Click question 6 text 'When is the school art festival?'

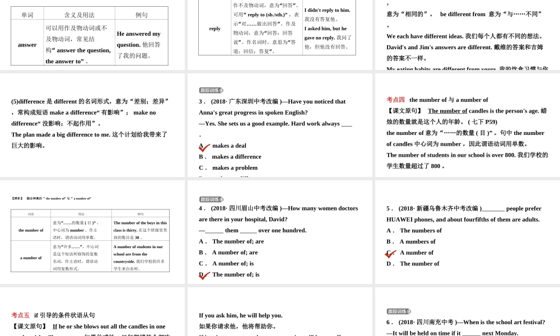point(505,323)
